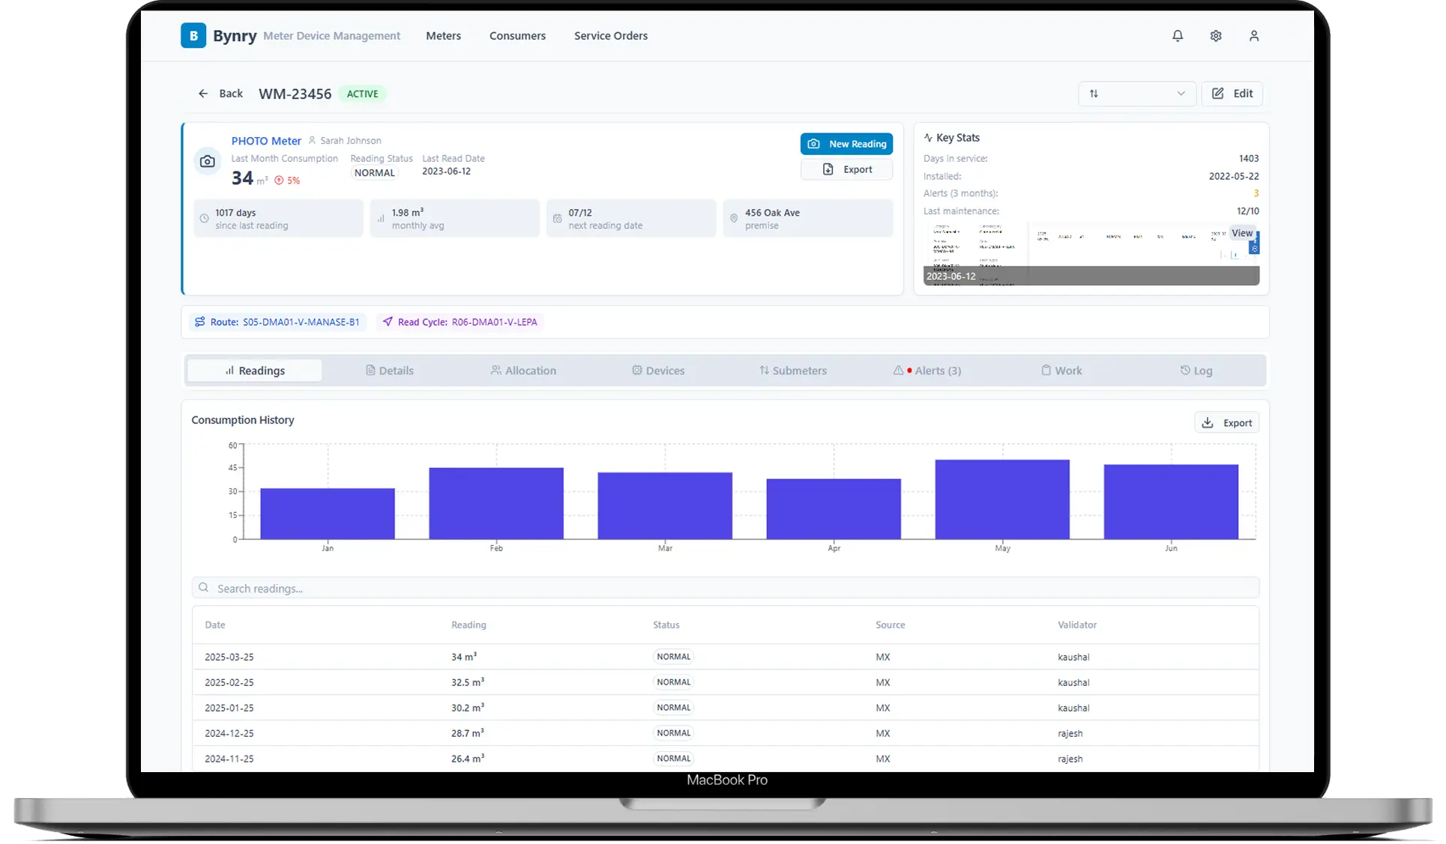The width and height of the screenshot is (1446, 844).
Task: Switch to the Submeters tab
Action: coord(793,370)
